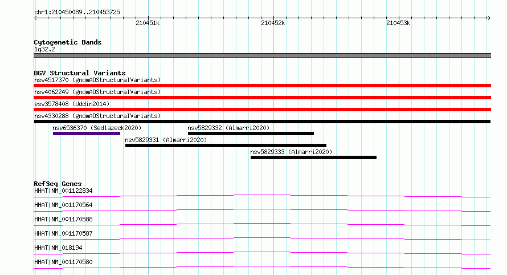Click the nsv5829331 (Almarri2020) label
Image resolution: width=507 pixels, height=275 pixels.
point(166,140)
